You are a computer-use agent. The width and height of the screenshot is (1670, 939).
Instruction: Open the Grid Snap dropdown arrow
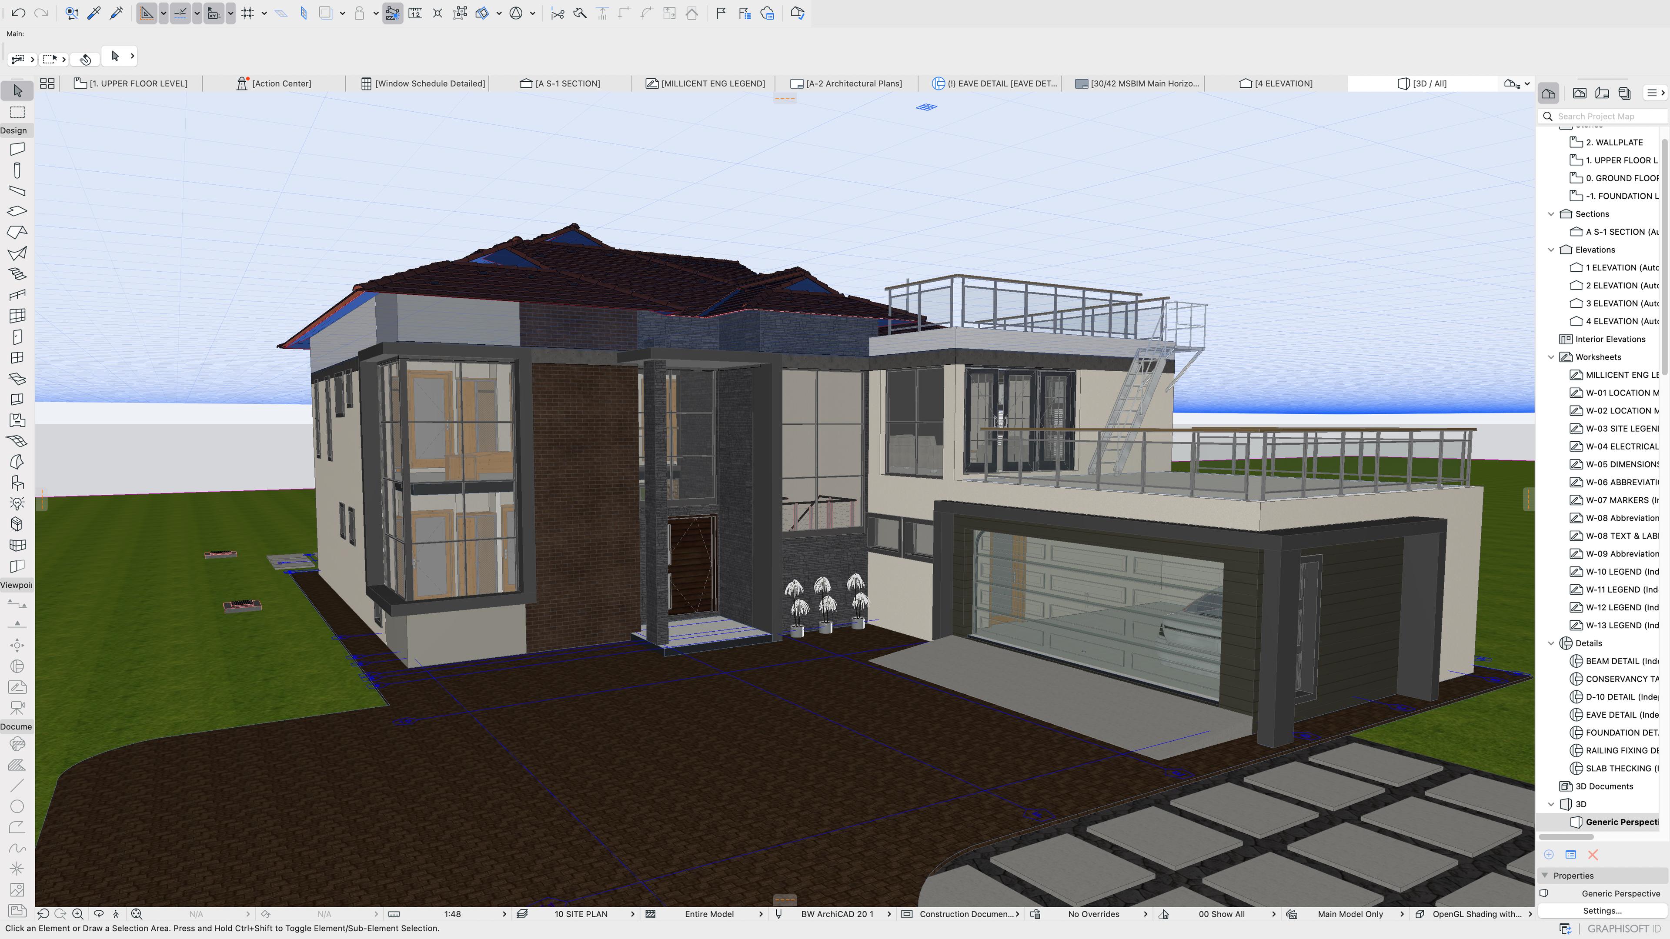264,13
